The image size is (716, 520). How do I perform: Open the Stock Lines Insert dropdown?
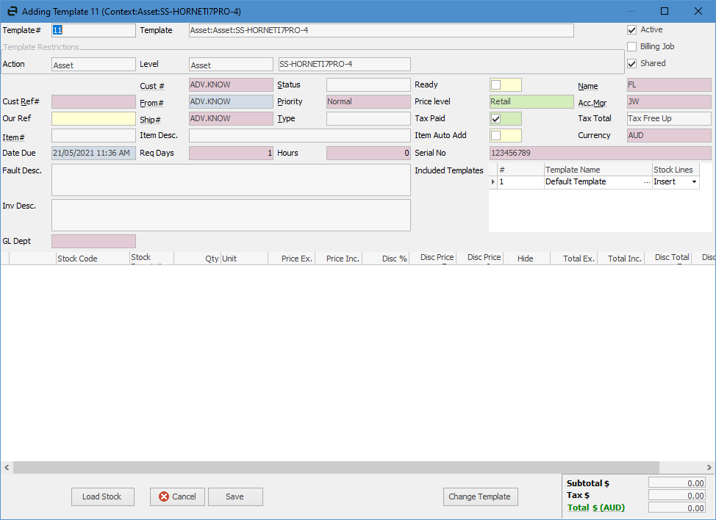click(693, 182)
